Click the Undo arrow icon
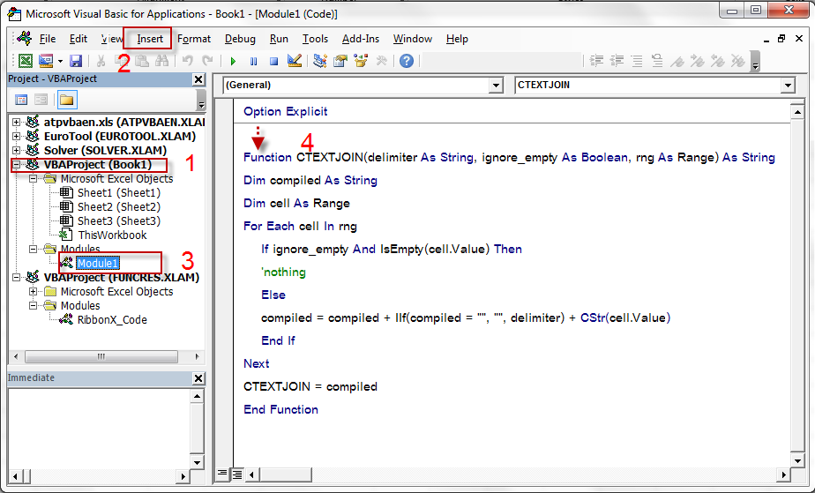The image size is (815, 493). click(188, 61)
